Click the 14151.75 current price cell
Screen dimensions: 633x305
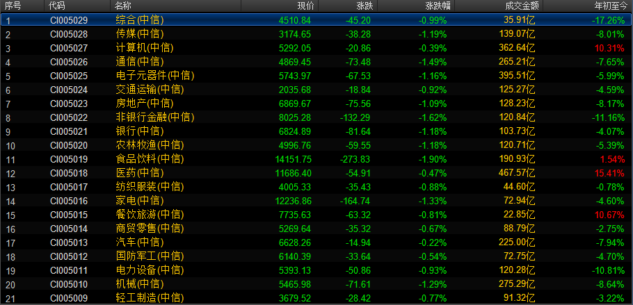point(293,159)
